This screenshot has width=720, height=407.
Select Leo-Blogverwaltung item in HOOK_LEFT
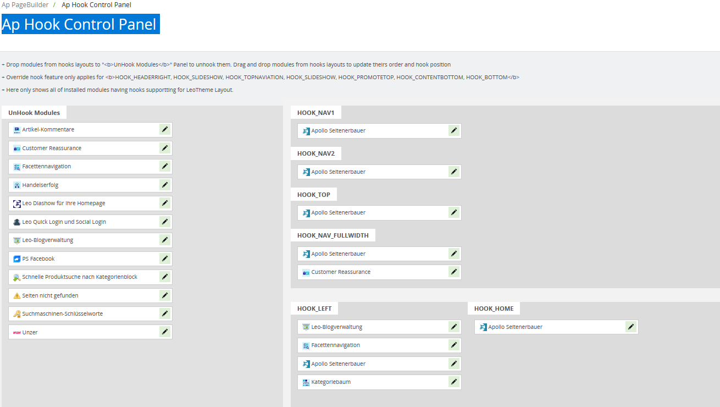click(x=336, y=327)
